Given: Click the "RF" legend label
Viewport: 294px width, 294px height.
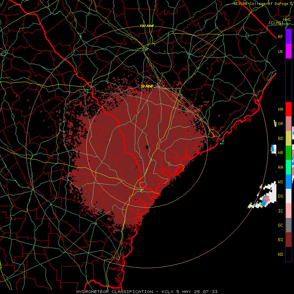Looking at the screenshot, I should tap(280, 37).
